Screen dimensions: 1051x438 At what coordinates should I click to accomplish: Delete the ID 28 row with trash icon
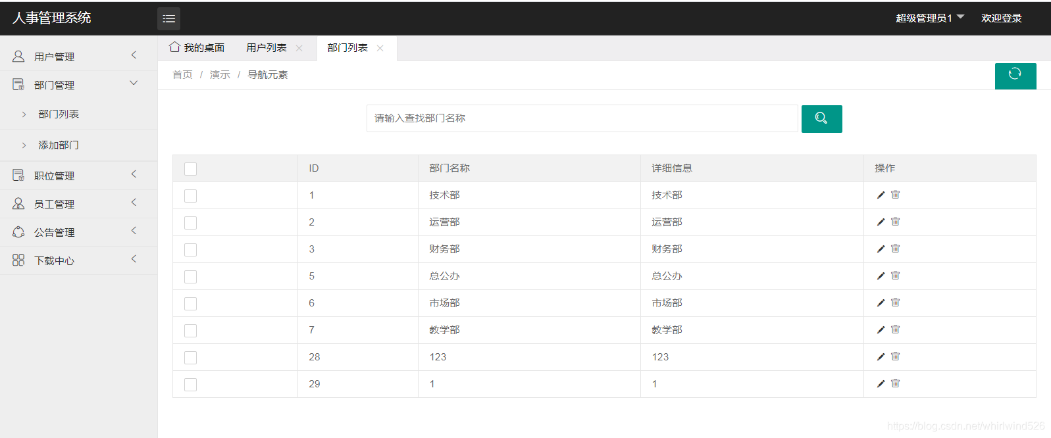(x=895, y=356)
